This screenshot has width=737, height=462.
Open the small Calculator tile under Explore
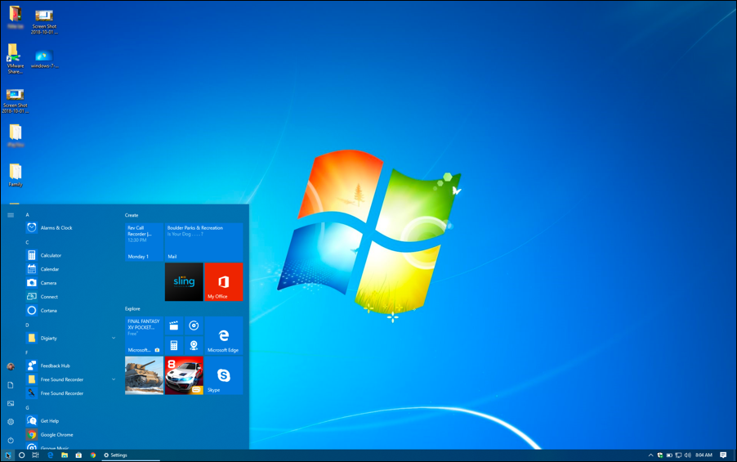click(x=174, y=345)
